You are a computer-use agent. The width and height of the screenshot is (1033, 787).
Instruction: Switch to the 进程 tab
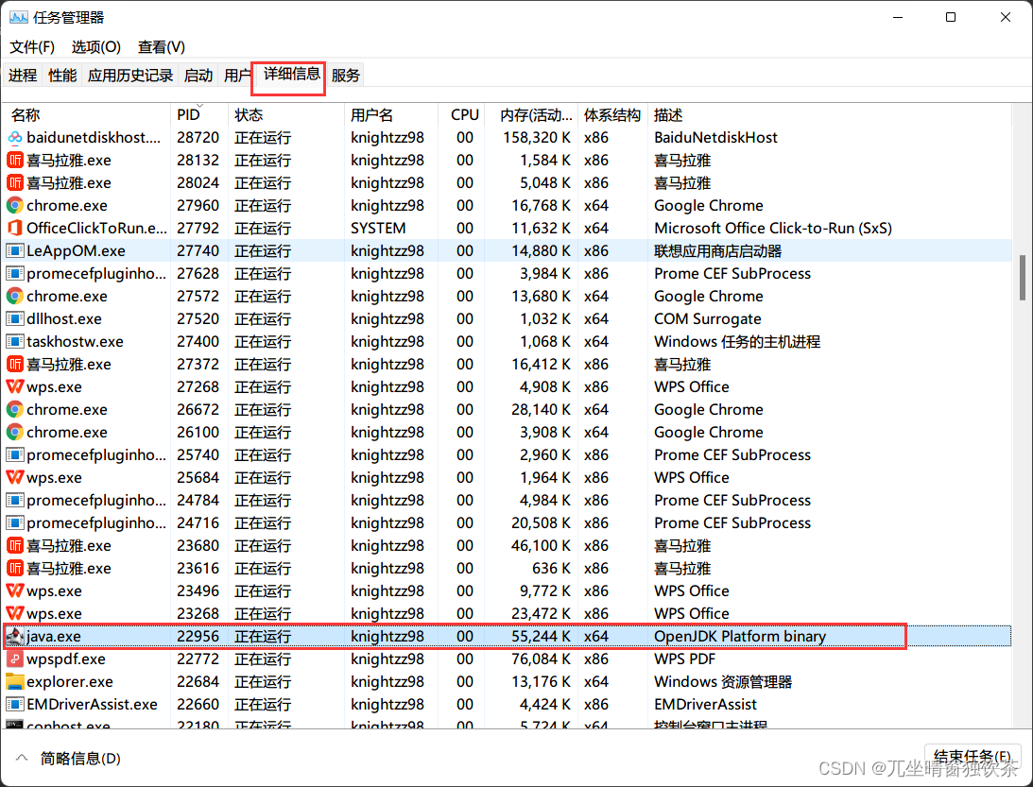coord(23,75)
